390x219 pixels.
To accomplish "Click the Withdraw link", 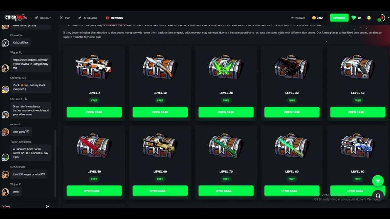I will 298,18.
